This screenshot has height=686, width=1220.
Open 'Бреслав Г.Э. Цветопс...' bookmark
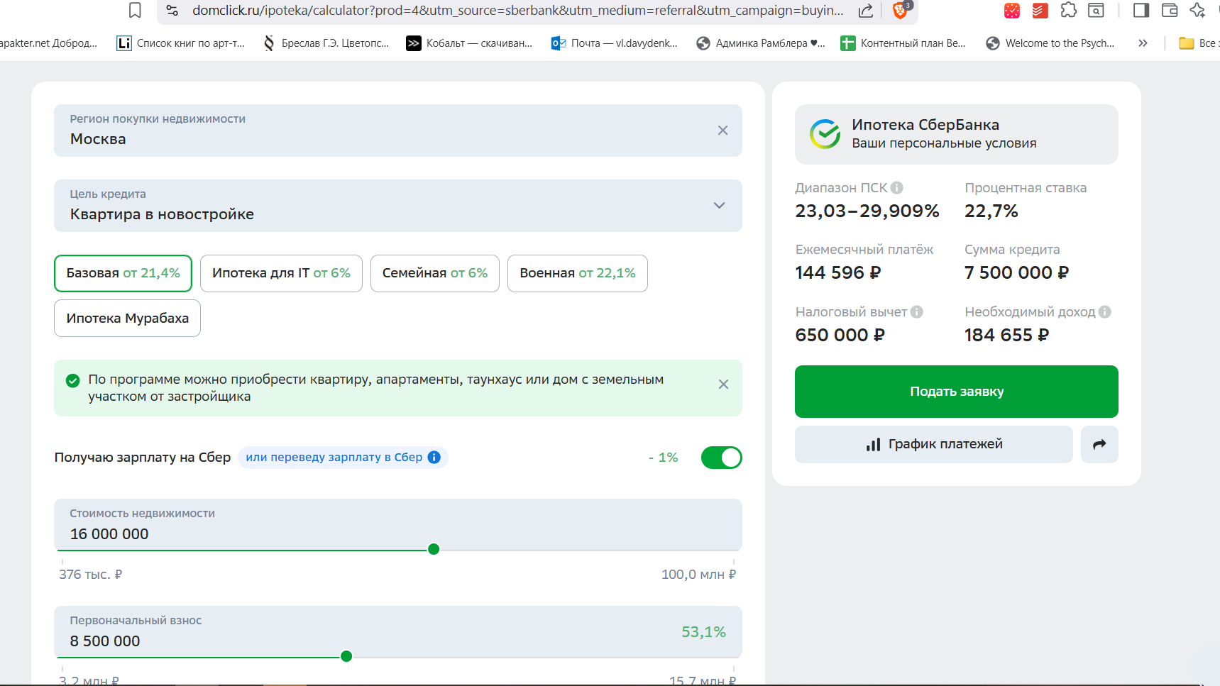[x=326, y=43]
